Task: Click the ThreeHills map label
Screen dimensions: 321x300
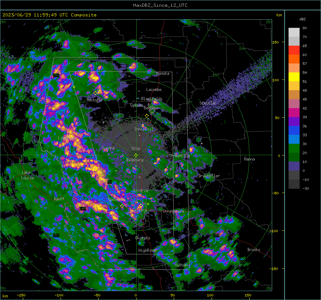Action: point(179,156)
